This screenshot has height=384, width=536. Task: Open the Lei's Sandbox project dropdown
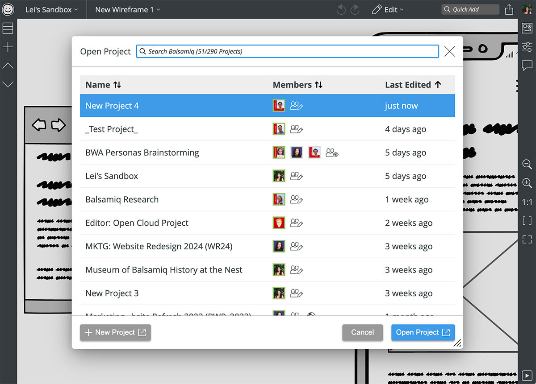tap(51, 9)
